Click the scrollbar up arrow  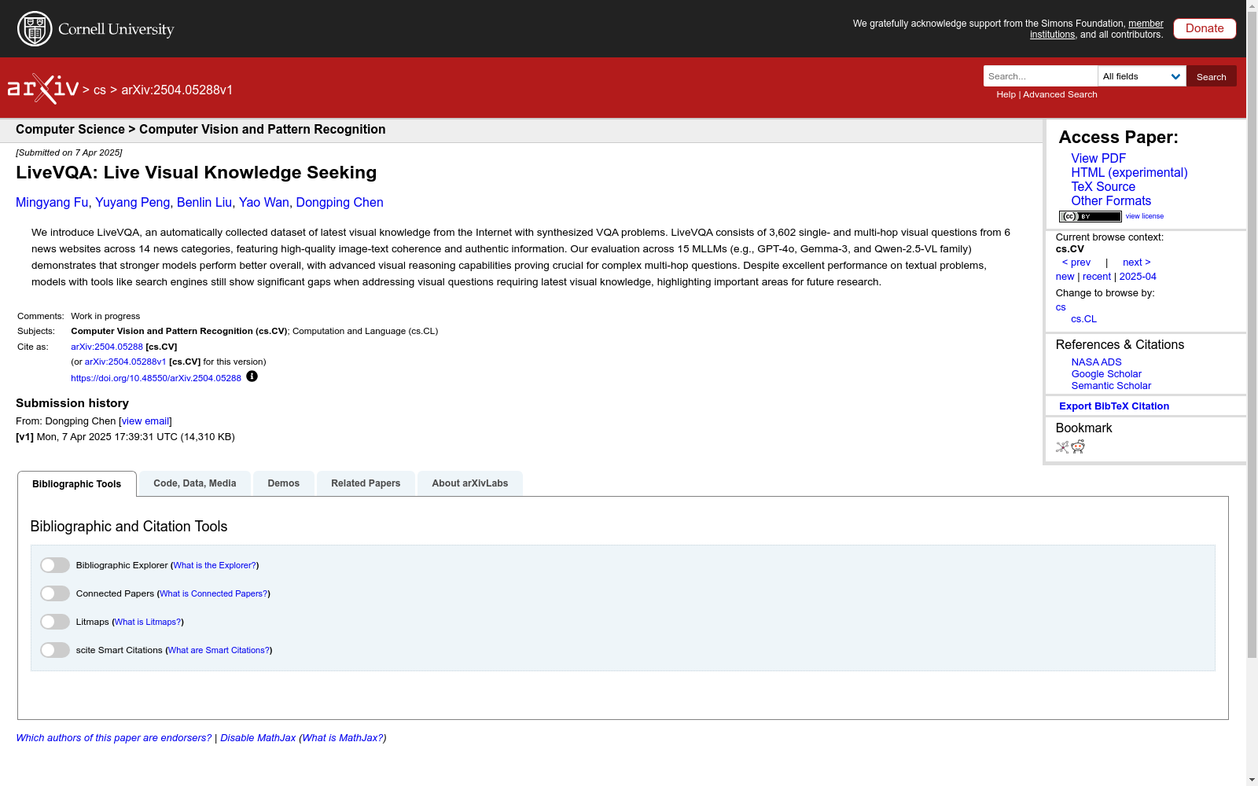click(1252, 6)
